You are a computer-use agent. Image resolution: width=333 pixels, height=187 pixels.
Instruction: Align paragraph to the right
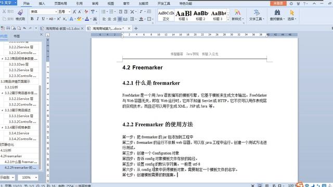pyautogui.click(x=114, y=19)
